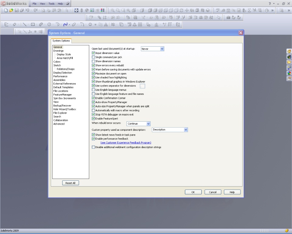The height and width of the screenshot is (234, 292).
Task: Open Design Library tab in task pane
Action: tap(289, 57)
